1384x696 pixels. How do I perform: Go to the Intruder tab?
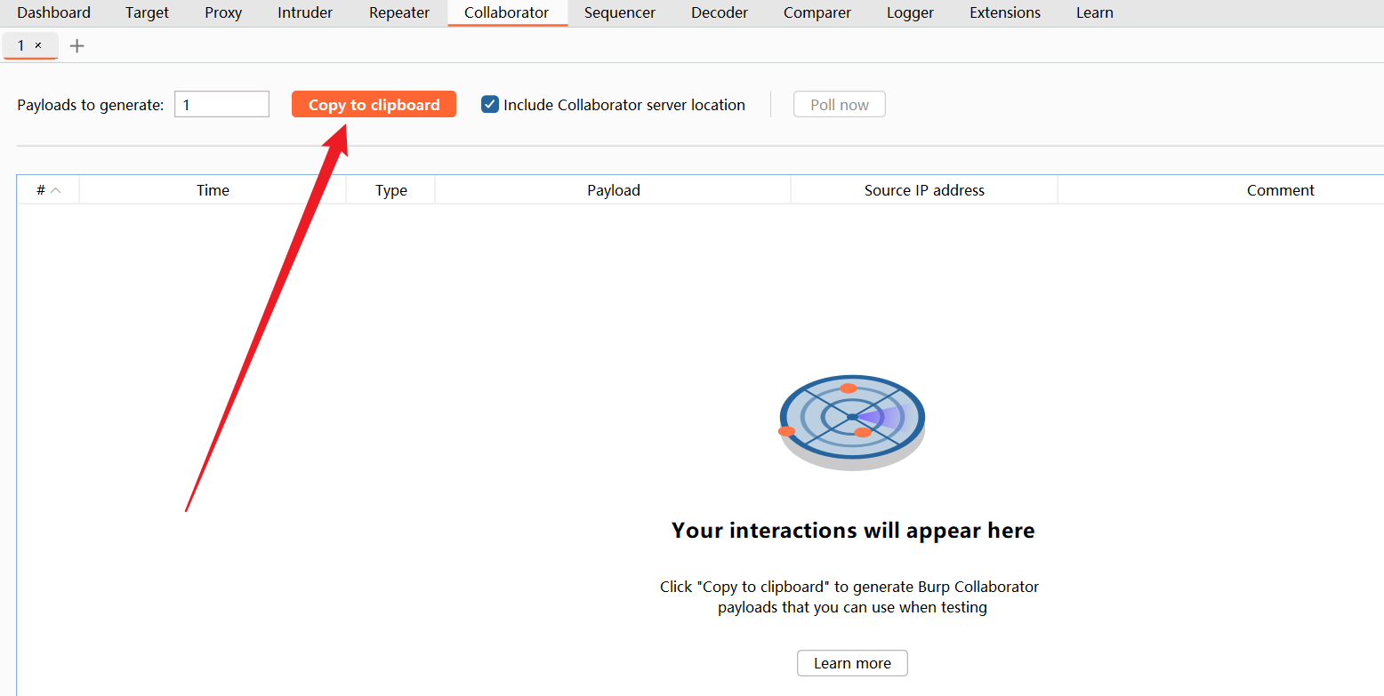[x=305, y=12]
